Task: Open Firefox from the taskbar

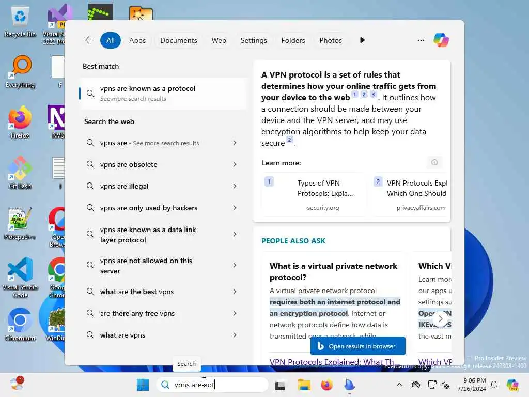Action: click(x=326, y=385)
